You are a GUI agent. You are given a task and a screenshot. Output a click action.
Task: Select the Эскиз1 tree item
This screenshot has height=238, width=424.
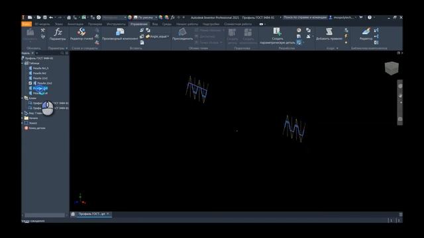pos(30,123)
